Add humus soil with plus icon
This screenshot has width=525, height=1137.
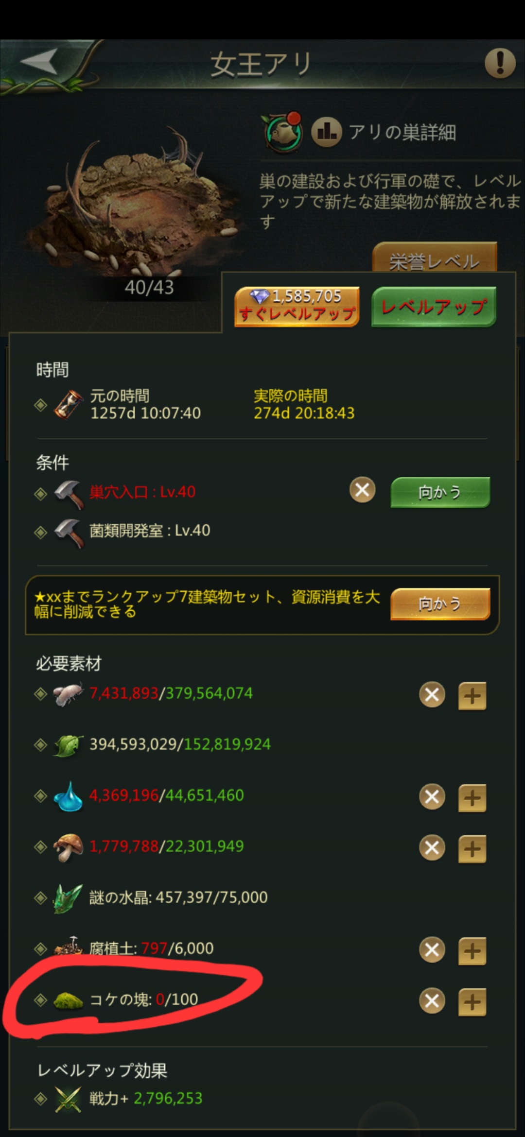472,950
